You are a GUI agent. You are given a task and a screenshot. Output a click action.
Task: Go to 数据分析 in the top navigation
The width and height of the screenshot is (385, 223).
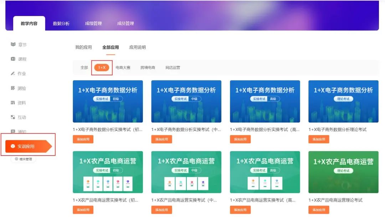tap(61, 23)
